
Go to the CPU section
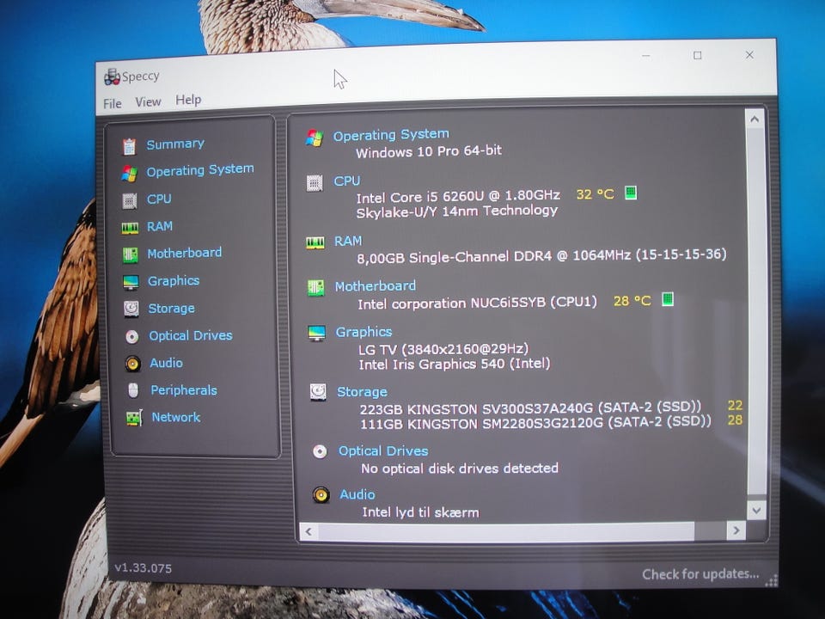[x=159, y=199]
